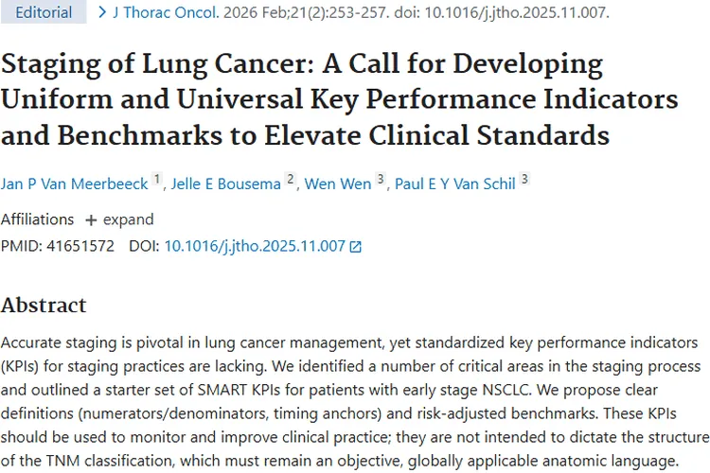Click the Affiliations label
Screen dimensions: 710x473
pos(37,219)
